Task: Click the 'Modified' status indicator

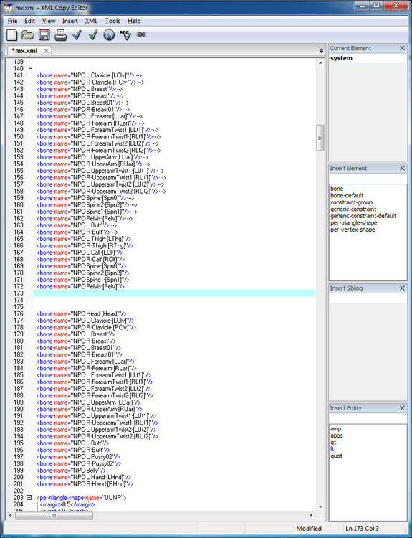Action: [309, 529]
